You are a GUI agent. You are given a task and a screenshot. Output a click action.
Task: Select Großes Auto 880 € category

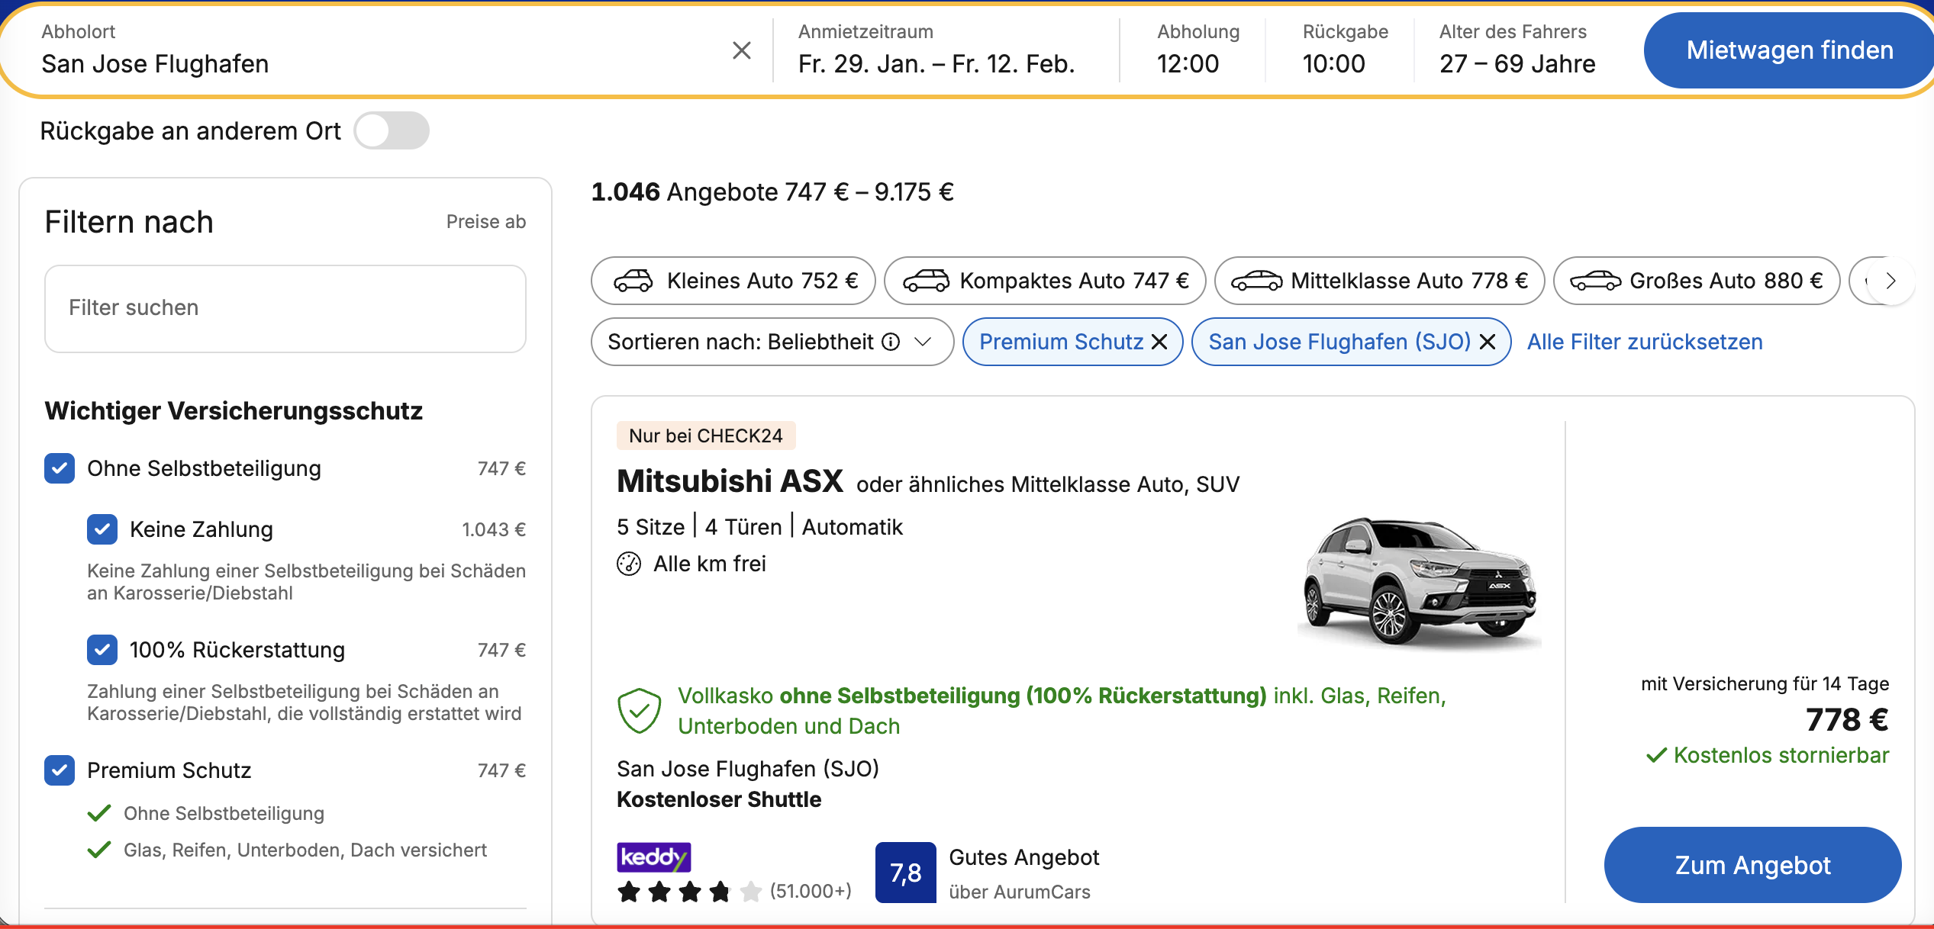pyautogui.click(x=1696, y=281)
